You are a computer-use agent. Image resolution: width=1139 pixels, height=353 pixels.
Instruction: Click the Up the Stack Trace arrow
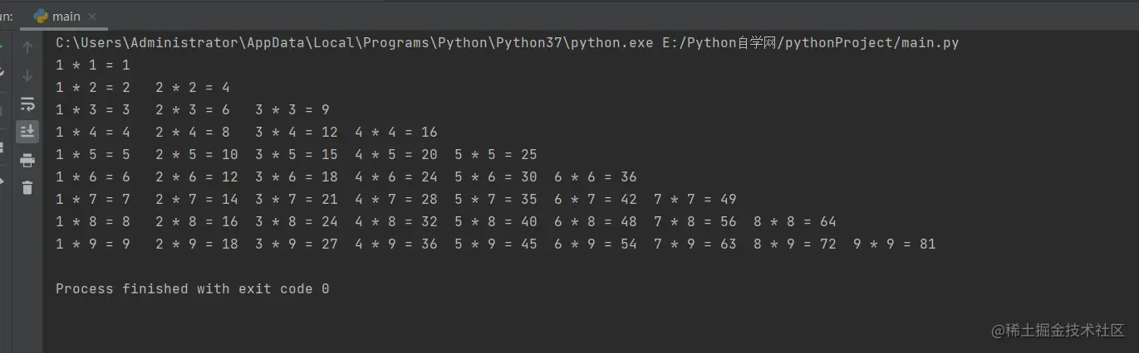27,47
